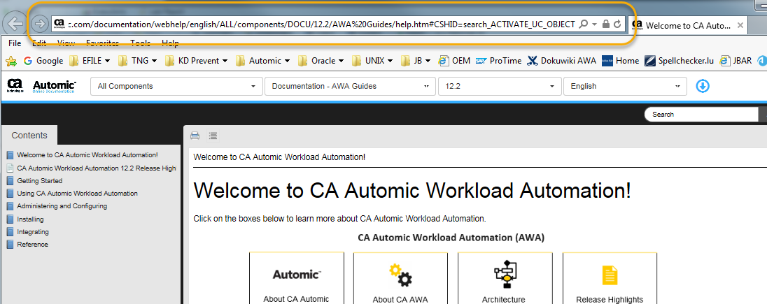Click the add to favorites star icon
Screen dimensions: 767x304
(x=10, y=61)
